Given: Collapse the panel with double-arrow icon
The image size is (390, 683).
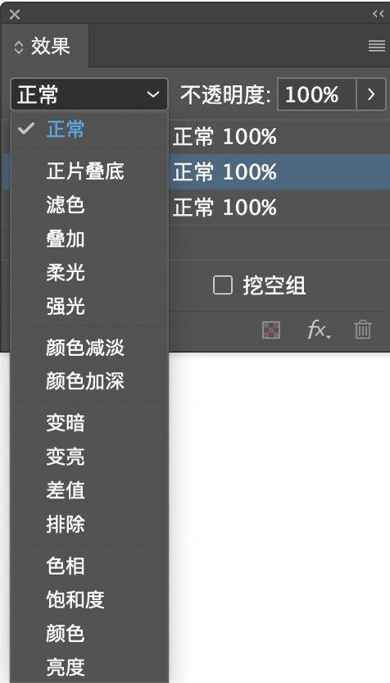Looking at the screenshot, I should point(378,14).
